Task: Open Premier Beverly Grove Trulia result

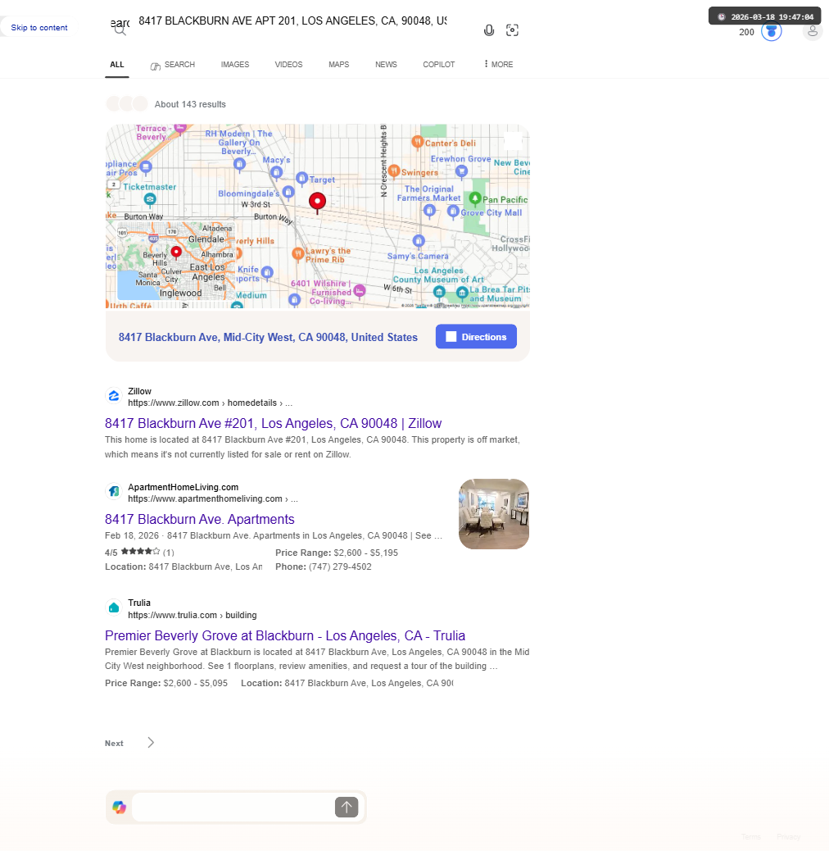Action: click(285, 635)
